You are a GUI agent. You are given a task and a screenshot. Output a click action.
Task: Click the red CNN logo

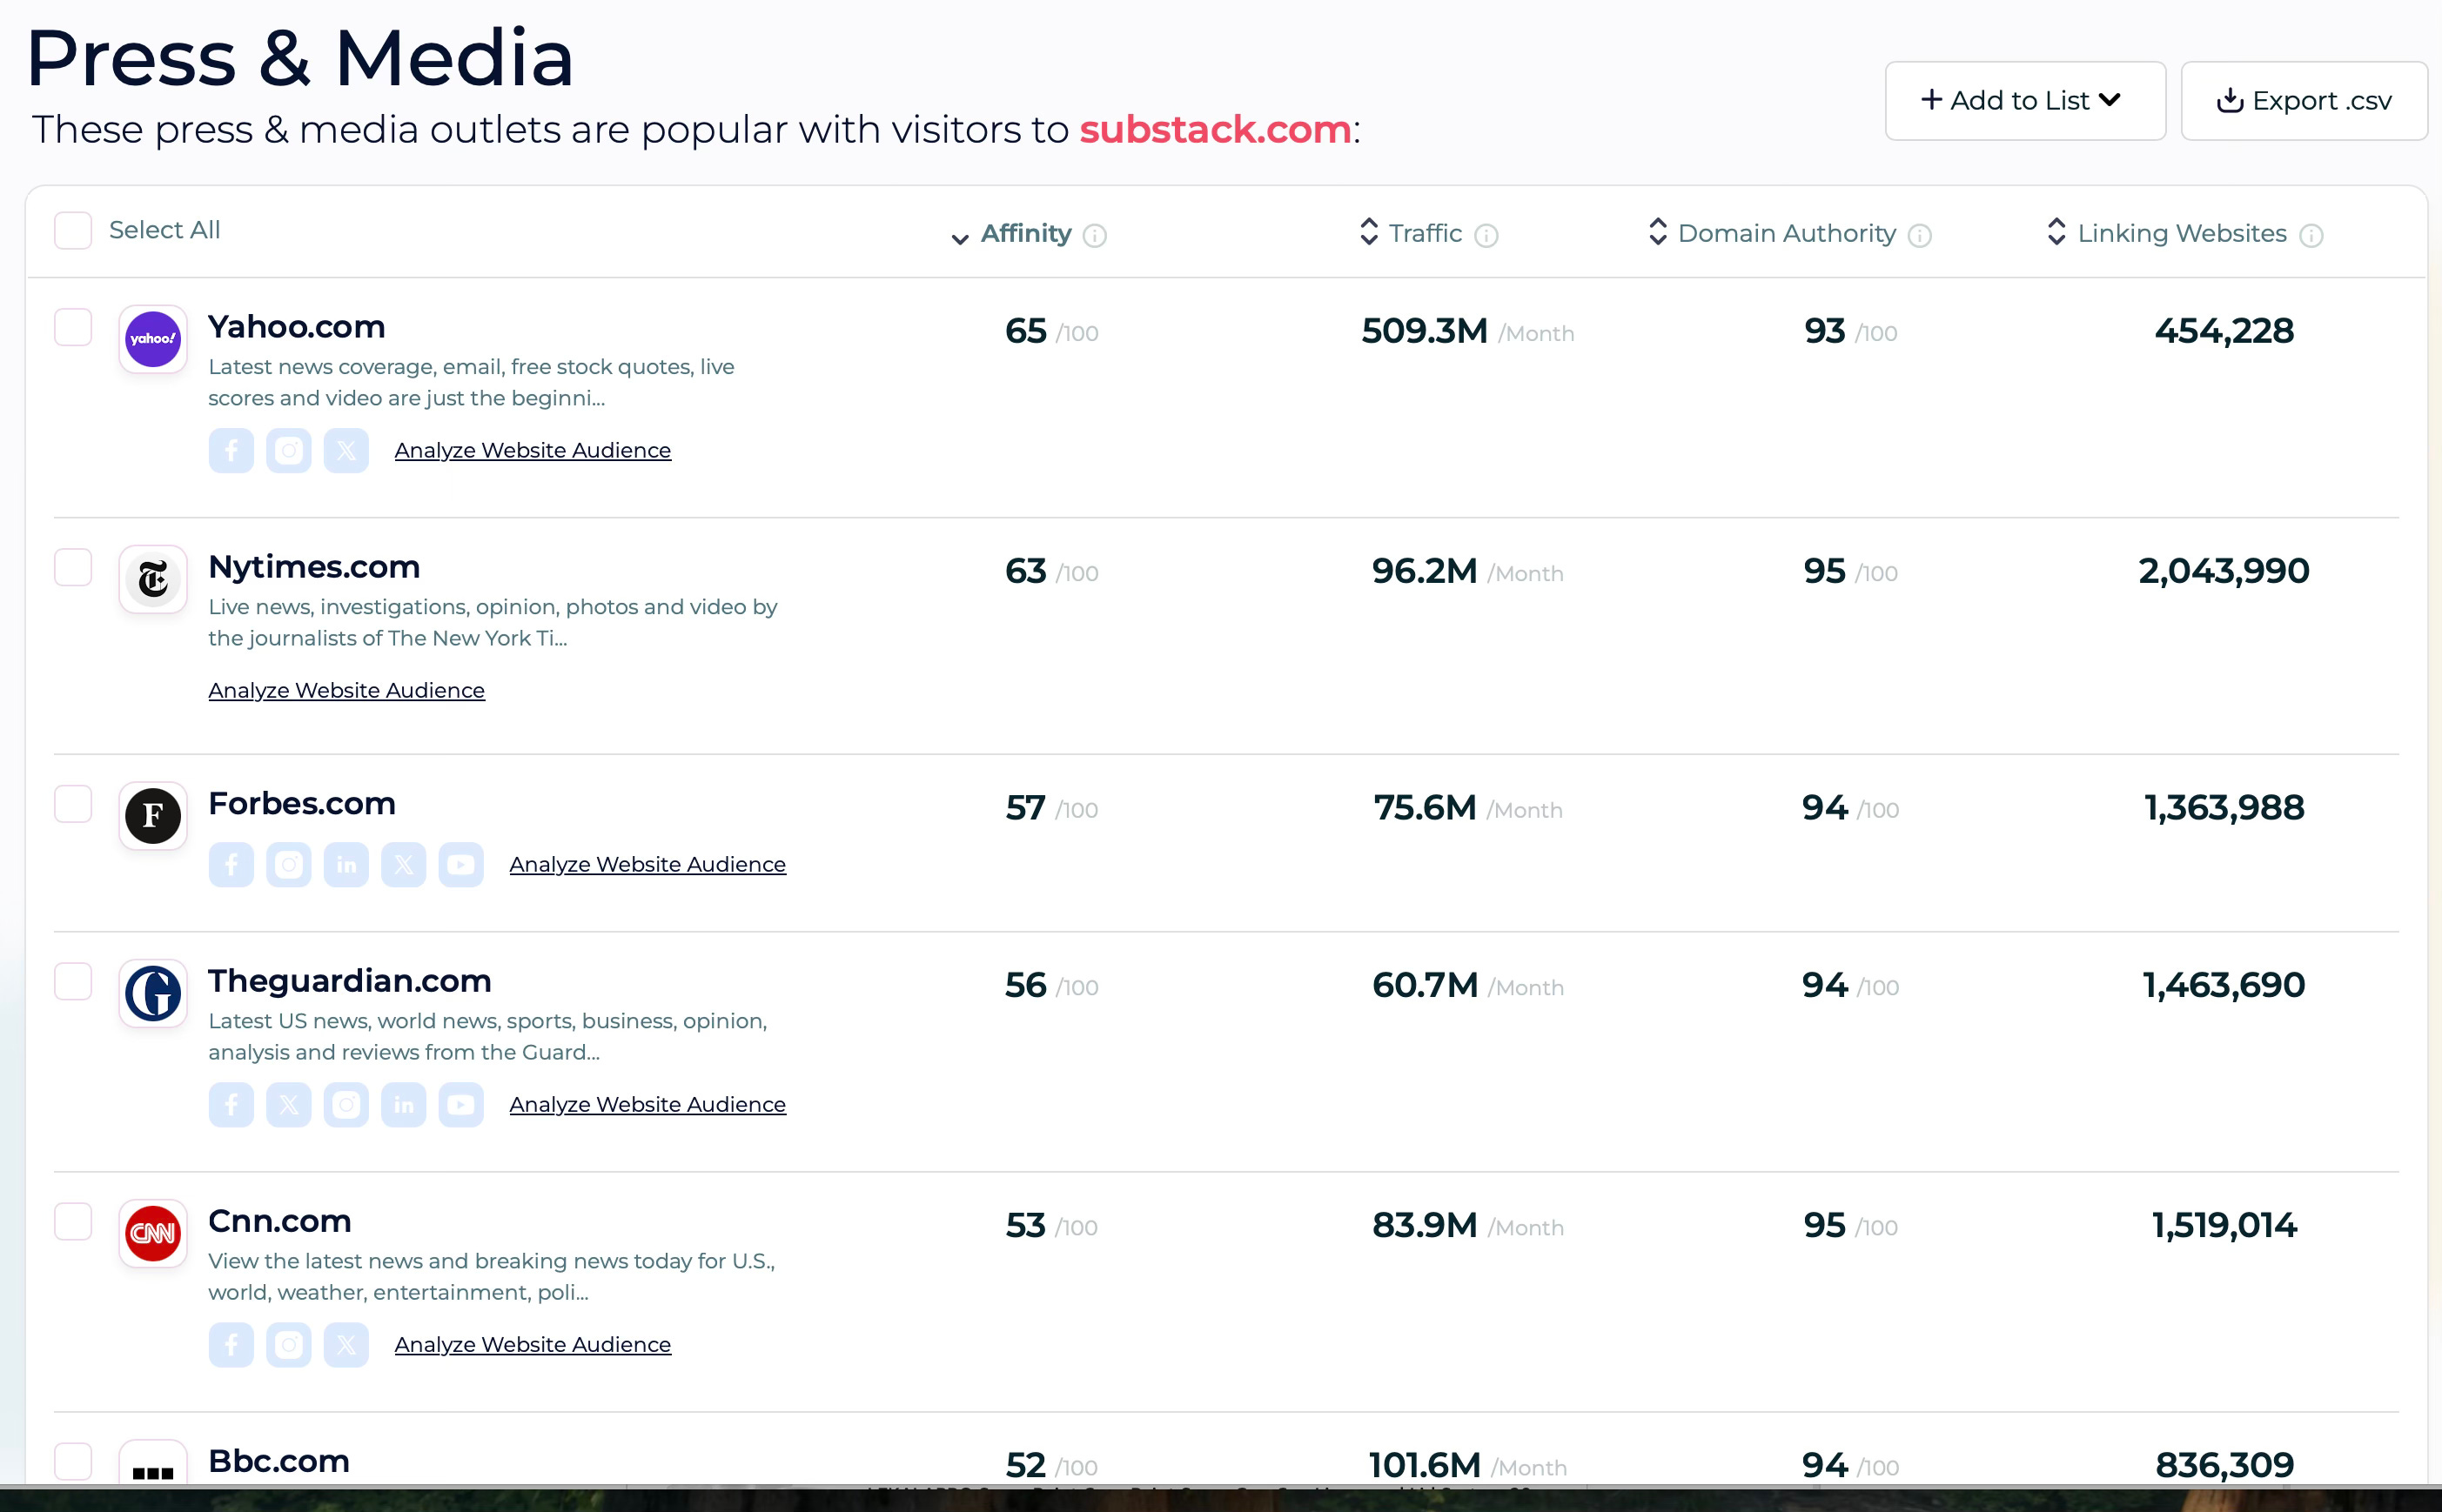coord(153,1233)
